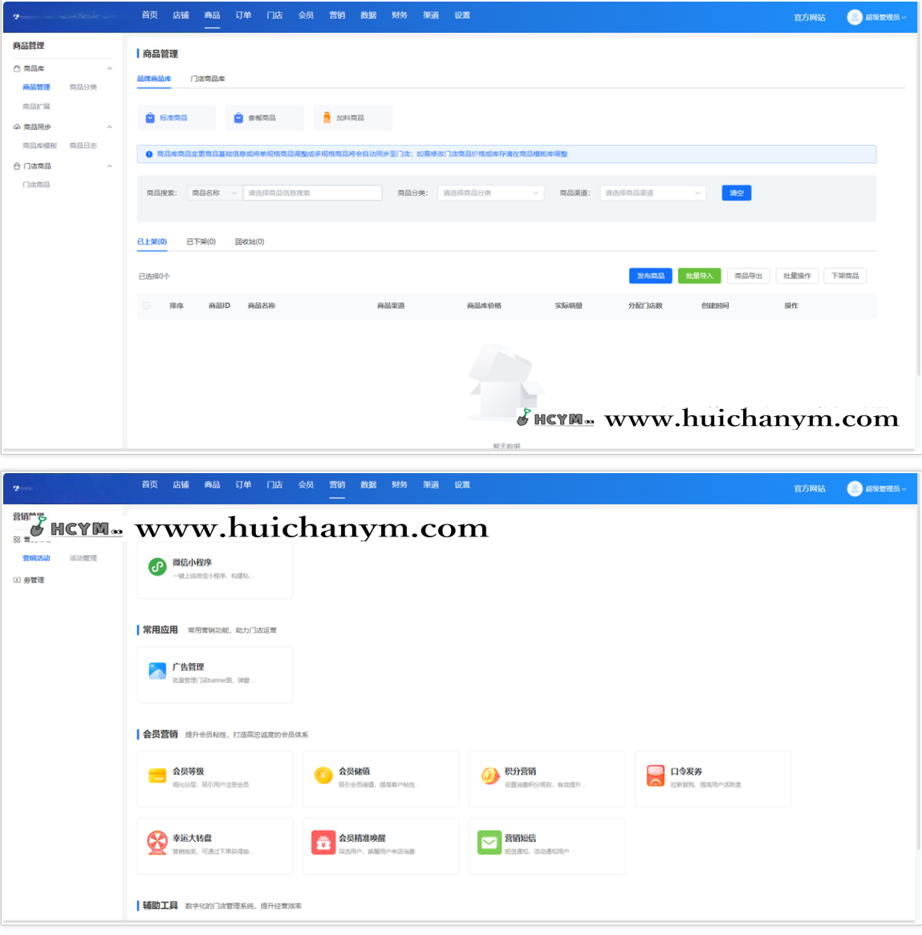Switch to the 品牌商品库 tab

(x=154, y=79)
